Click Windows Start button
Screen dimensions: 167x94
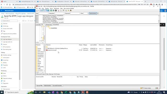(x=2, y=92)
